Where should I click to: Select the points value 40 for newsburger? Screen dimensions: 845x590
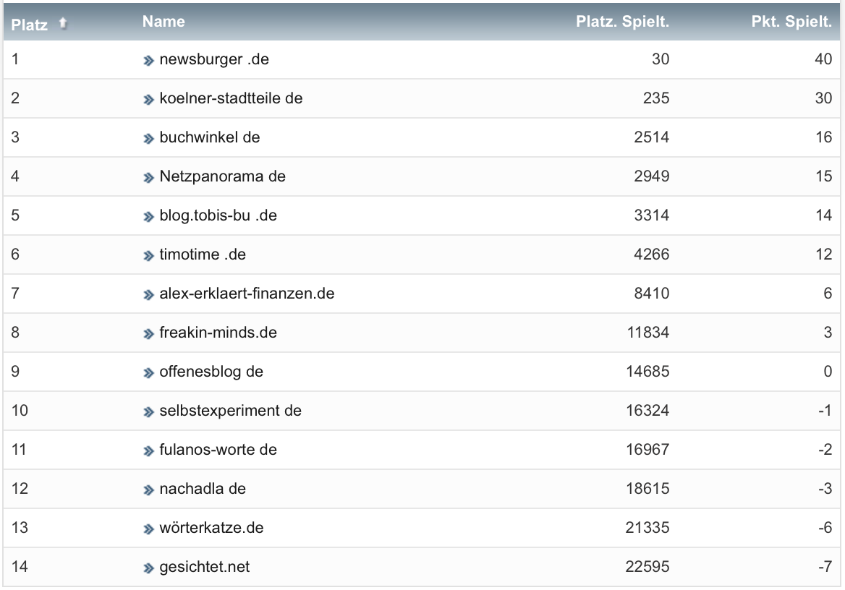(x=823, y=59)
